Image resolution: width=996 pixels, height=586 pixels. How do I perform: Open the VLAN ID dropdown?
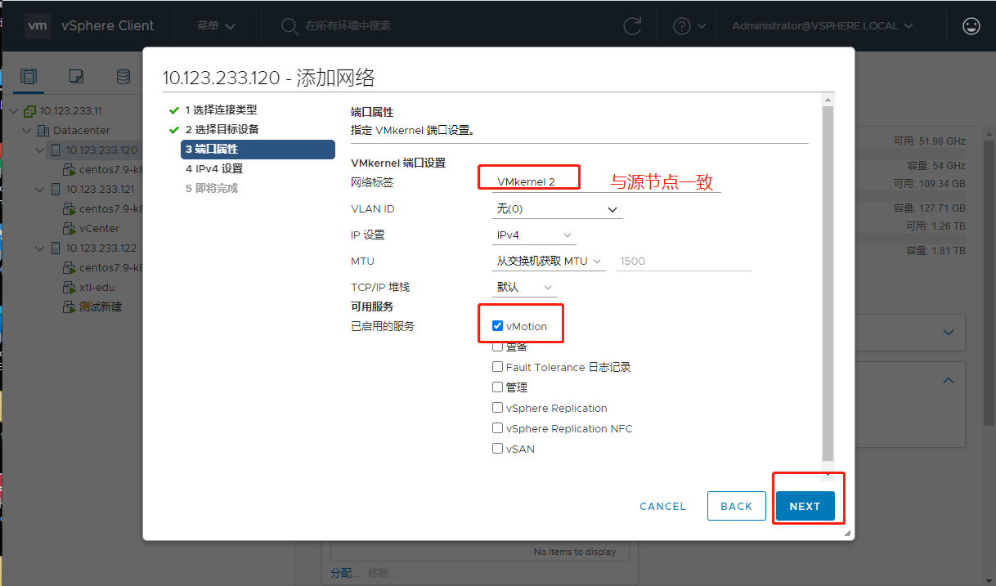(557, 209)
